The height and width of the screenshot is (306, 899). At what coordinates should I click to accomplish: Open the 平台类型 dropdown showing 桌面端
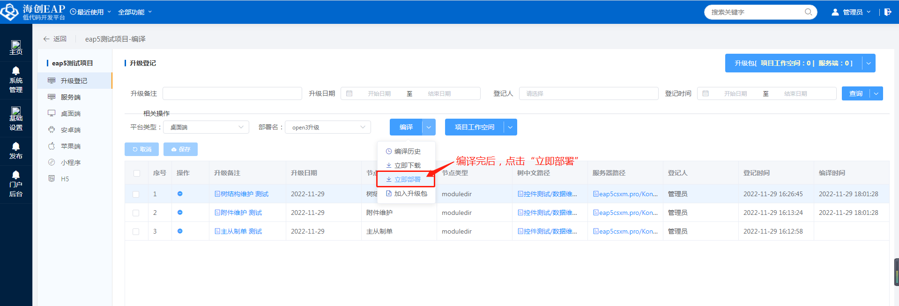point(206,127)
